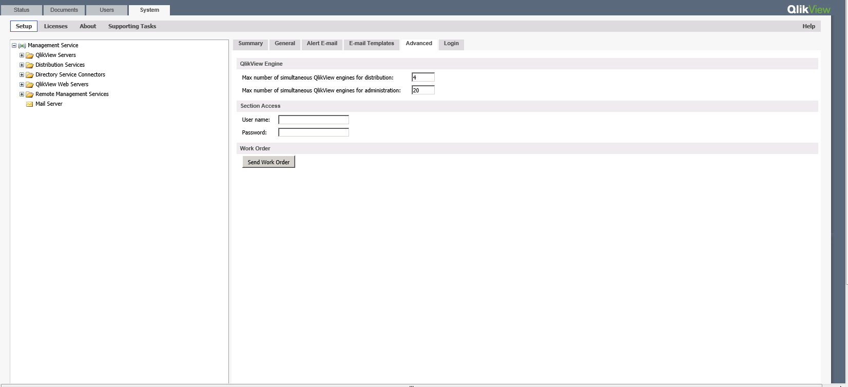The image size is (848, 387).
Task: Select QlikView Web Servers tree item
Action: pyautogui.click(x=62, y=85)
